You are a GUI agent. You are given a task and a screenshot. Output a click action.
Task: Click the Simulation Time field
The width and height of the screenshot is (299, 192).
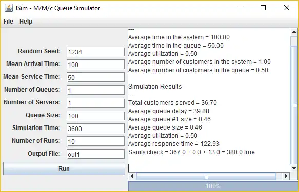tap(95, 129)
